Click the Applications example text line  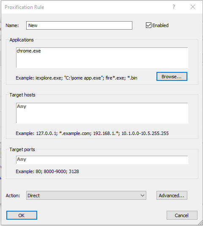pos(77,78)
